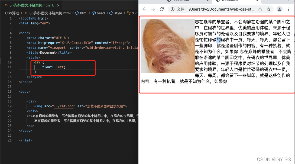Click the <!DOCTYPE html> line
This screenshot has width=295, height=164.
click(x=33, y=18)
